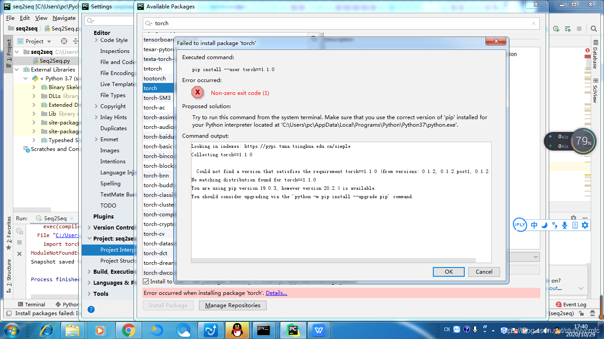
Task: Expand the Languages & Frameworks settings group
Action: tap(89, 282)
